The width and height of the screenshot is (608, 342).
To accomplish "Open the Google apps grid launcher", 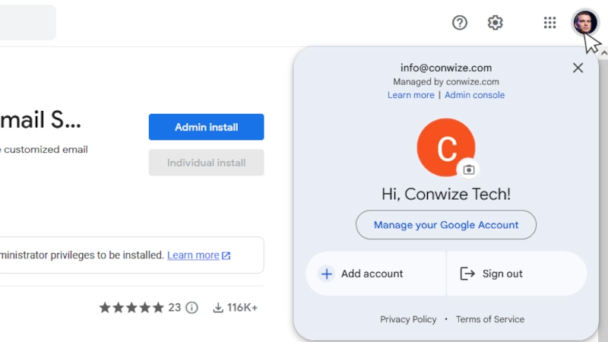I will (549, 23).
